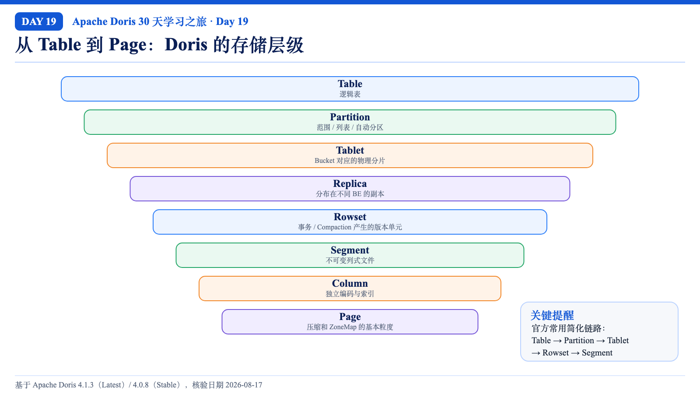The width and height of the screenshot is (700, 394).
Task: Select the Replica layer box
Action: [x=350, y=189]
